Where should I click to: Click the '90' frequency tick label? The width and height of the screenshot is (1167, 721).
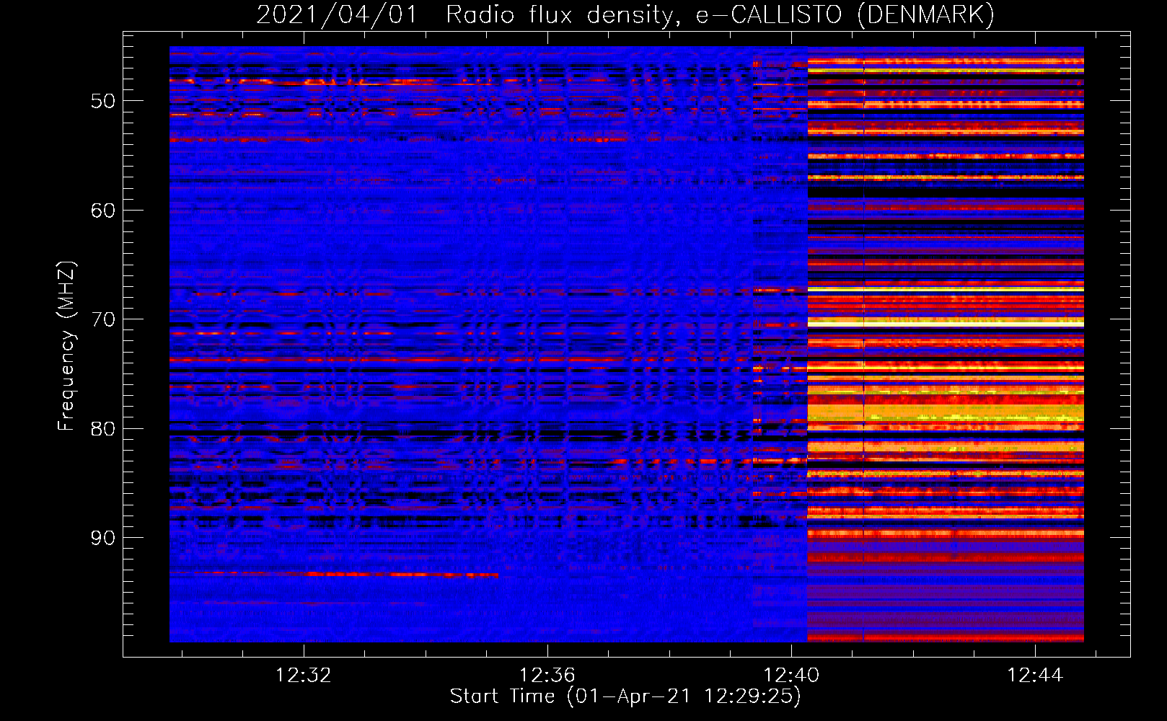pos(103,538)
